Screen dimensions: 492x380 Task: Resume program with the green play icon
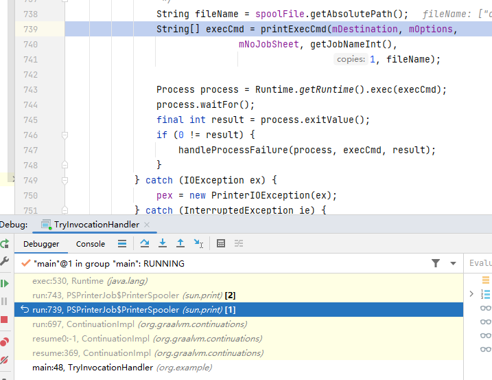click(5, 283)
